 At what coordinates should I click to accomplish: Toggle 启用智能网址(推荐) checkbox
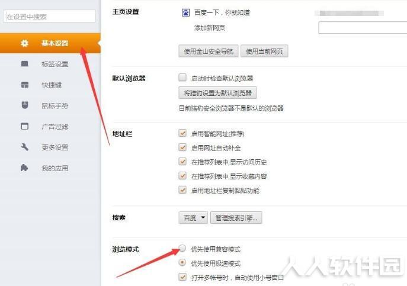coord(182,133)
